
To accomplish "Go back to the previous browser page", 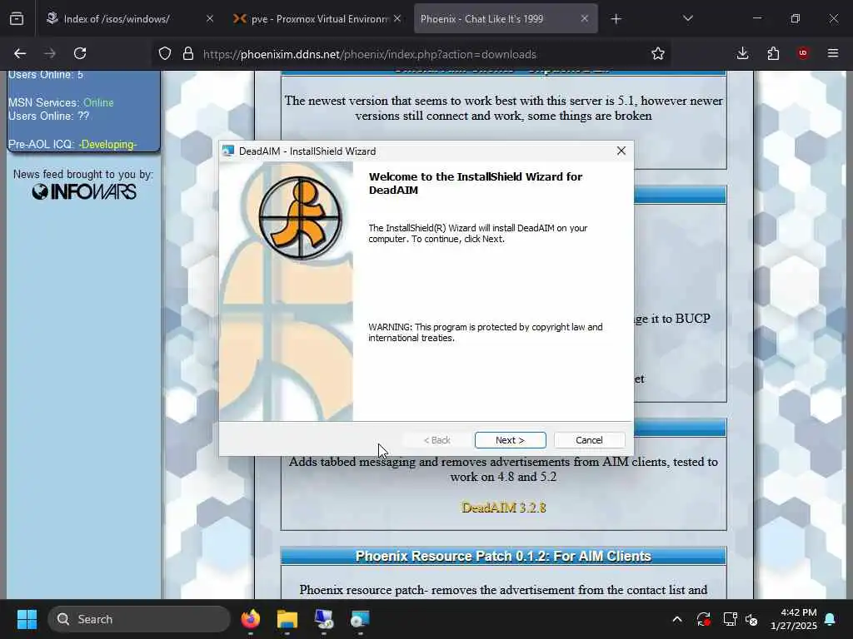I will [20, 53].
